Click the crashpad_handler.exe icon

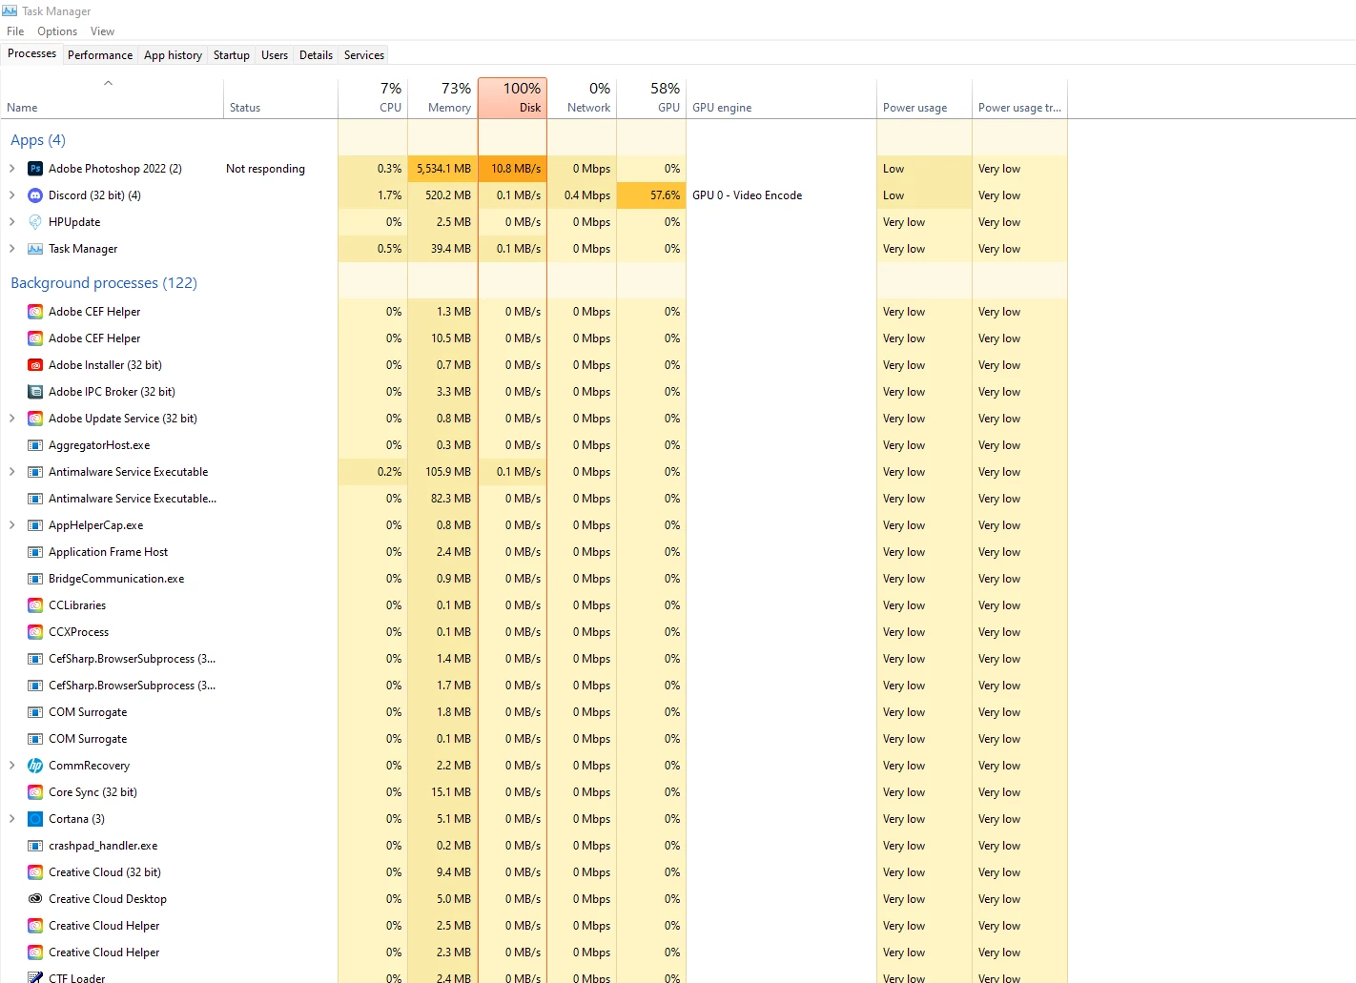click(35, 846)
